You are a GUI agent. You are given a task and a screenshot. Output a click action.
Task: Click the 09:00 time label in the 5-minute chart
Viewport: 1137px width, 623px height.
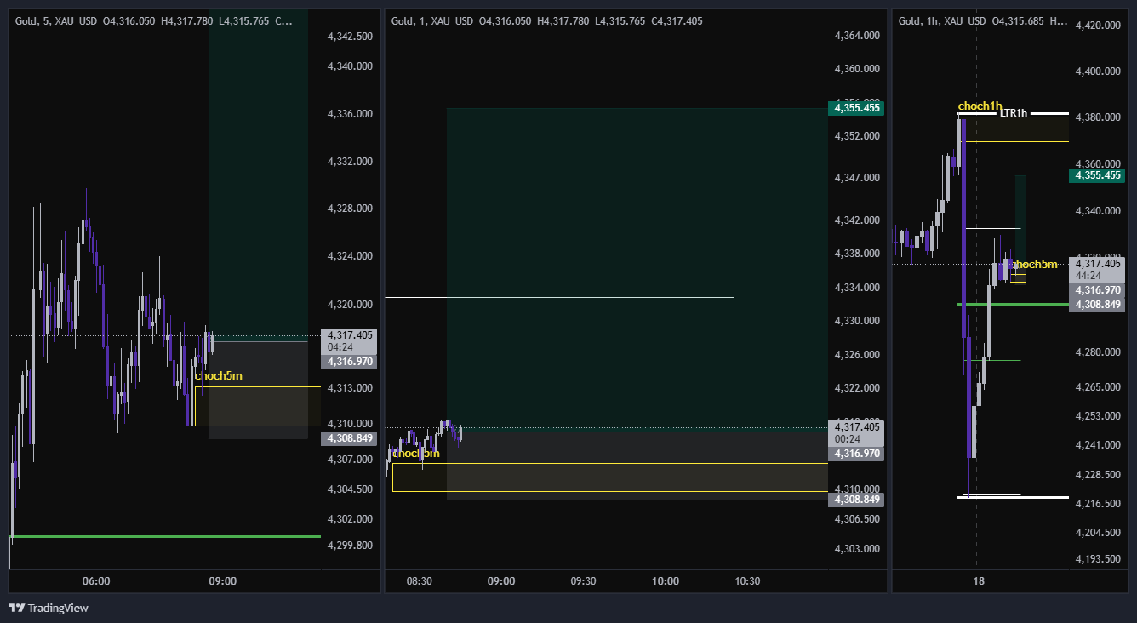[x=222, y=581]
